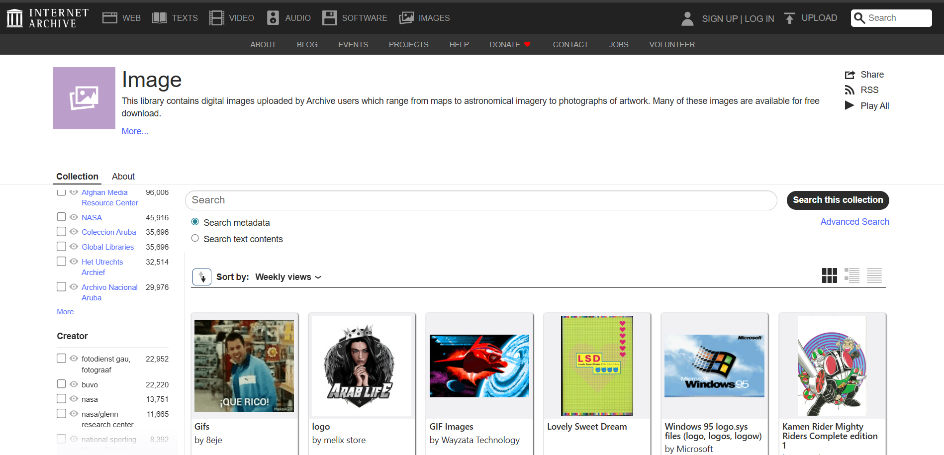The height and width of the screenshot is (455, 944).
Task: Click the Internet Archive logo icon
Action: [x=14, y=18]
